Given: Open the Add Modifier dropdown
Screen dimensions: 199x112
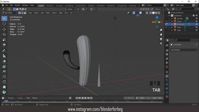Looking at the screenshot, I should pos(184,50).
